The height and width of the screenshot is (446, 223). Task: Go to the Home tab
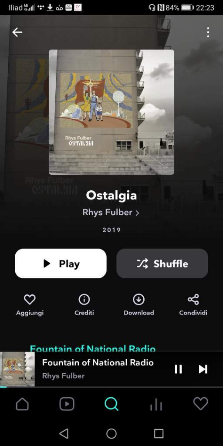pyautogui.click(x=22, y=404)
